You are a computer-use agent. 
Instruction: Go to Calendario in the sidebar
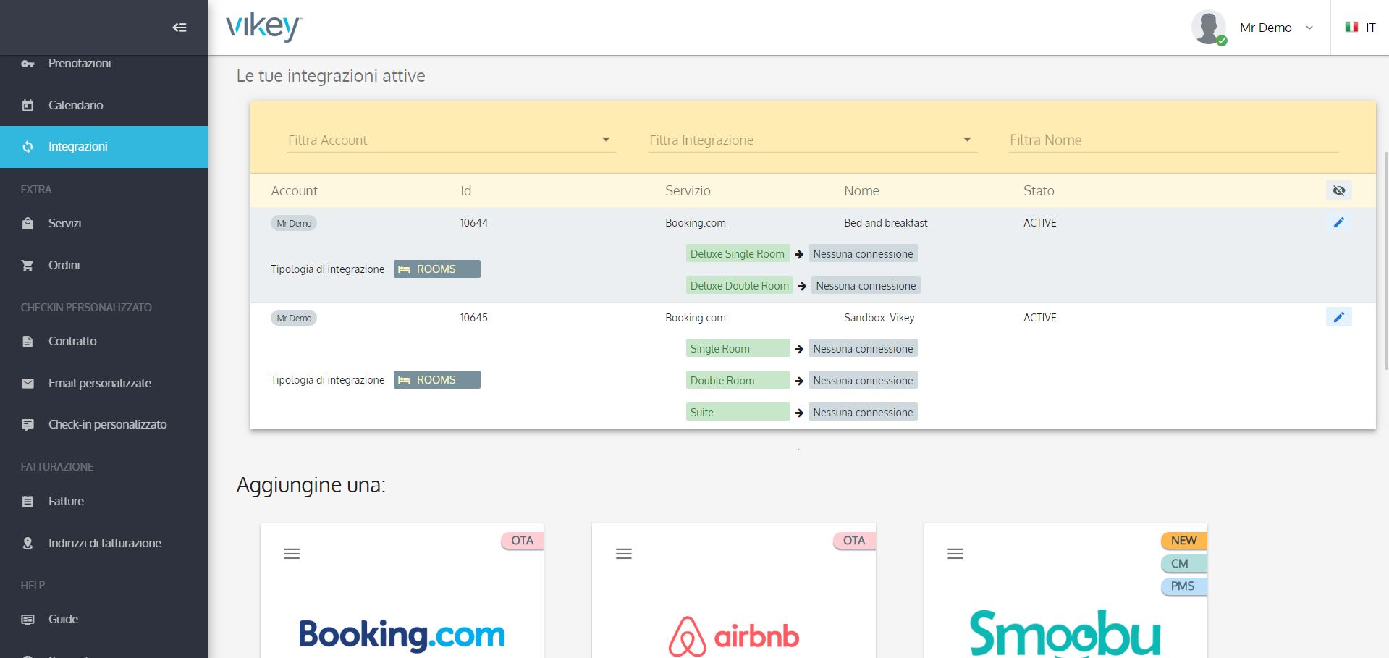pos(104,106)
